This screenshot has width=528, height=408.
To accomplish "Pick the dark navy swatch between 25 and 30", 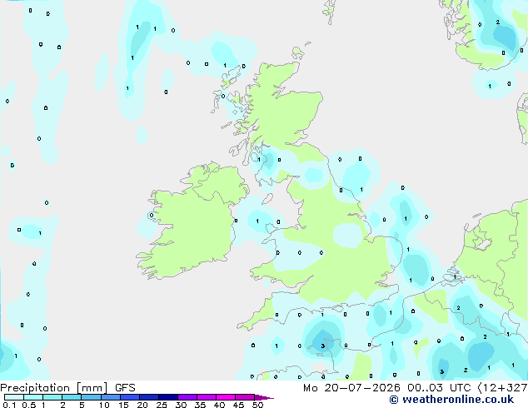I will (x=168, y=397).
